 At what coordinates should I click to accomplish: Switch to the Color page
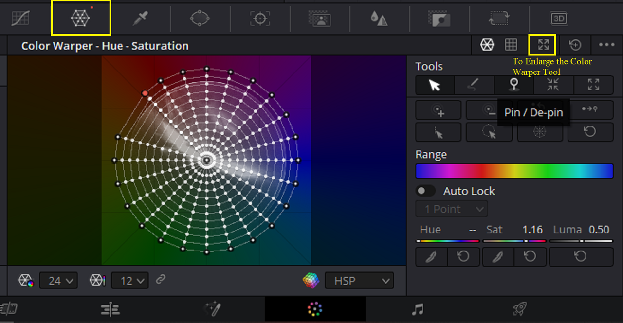click(315, 309)
